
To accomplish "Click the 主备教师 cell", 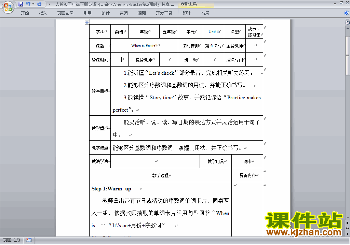I will pyautogui.click(x=235, y=46).
